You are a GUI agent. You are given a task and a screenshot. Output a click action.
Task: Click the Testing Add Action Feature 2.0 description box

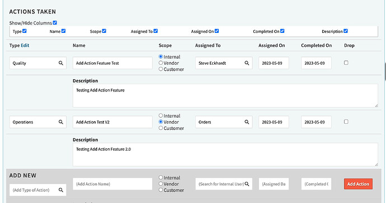(x=225, y=154)
